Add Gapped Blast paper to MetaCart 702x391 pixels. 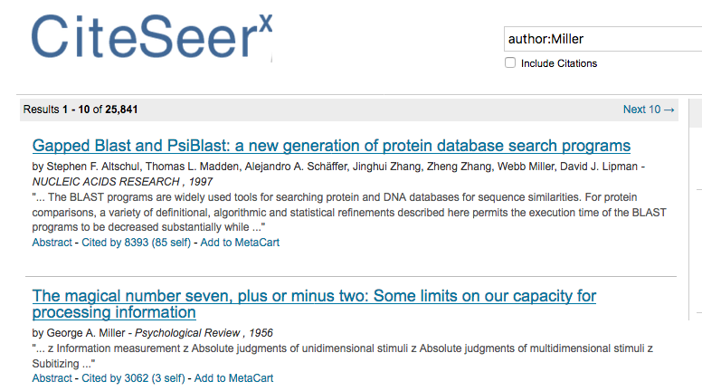240,243
